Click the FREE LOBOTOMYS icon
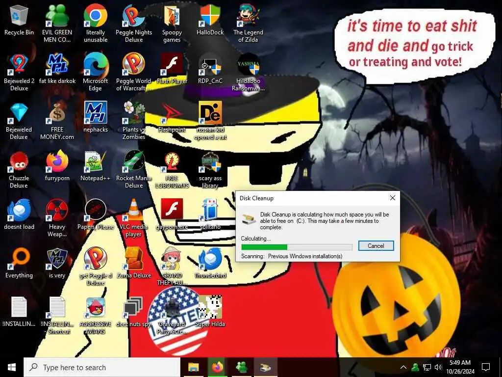This screenshot has height=377, width=502. click(172, 161)
